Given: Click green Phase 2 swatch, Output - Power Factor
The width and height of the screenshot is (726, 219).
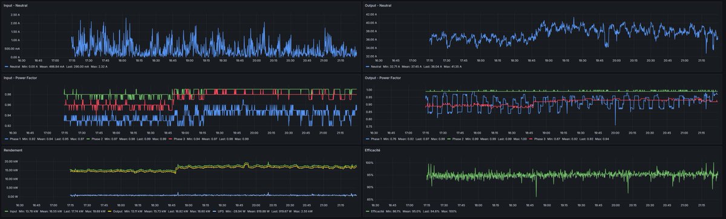Looking at the screenshot, I should tap(449, 139).
